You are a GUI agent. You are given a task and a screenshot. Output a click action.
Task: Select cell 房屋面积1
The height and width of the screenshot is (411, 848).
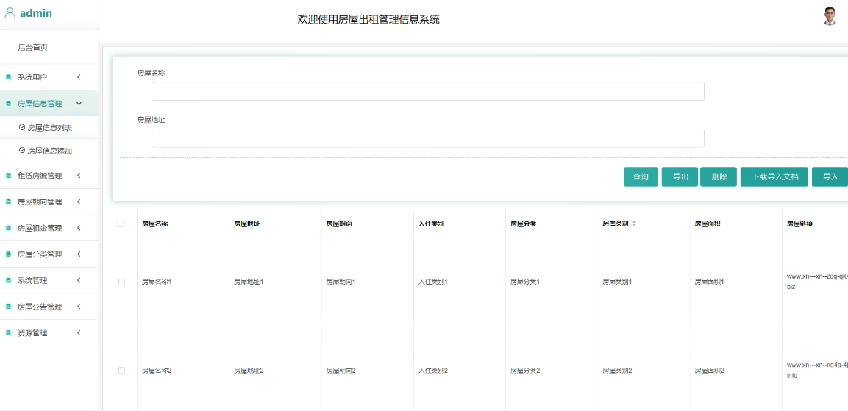[710, 282]
